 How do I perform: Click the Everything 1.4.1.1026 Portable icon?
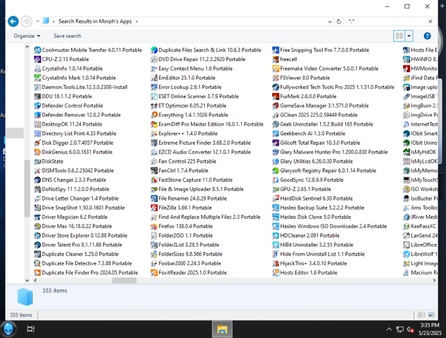tap(154, 115)
